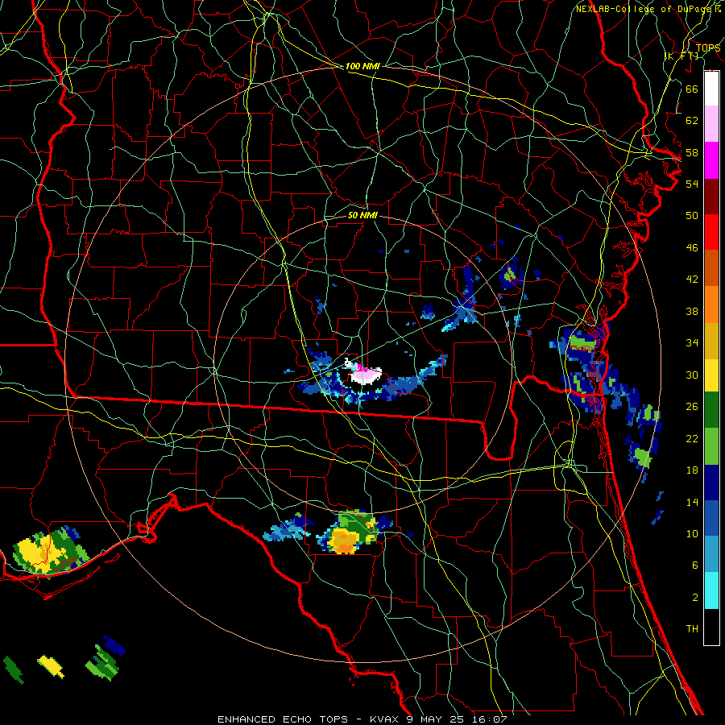Viewport: 725px width, 725px height.
Task: Click the "50 NMI" range ring label
Action: [362, 215]
